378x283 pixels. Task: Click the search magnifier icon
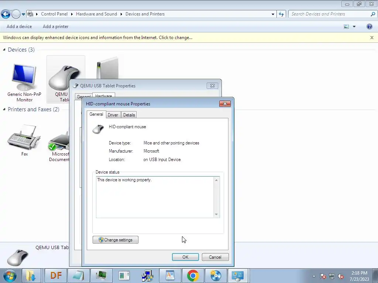tap(373, 14)
